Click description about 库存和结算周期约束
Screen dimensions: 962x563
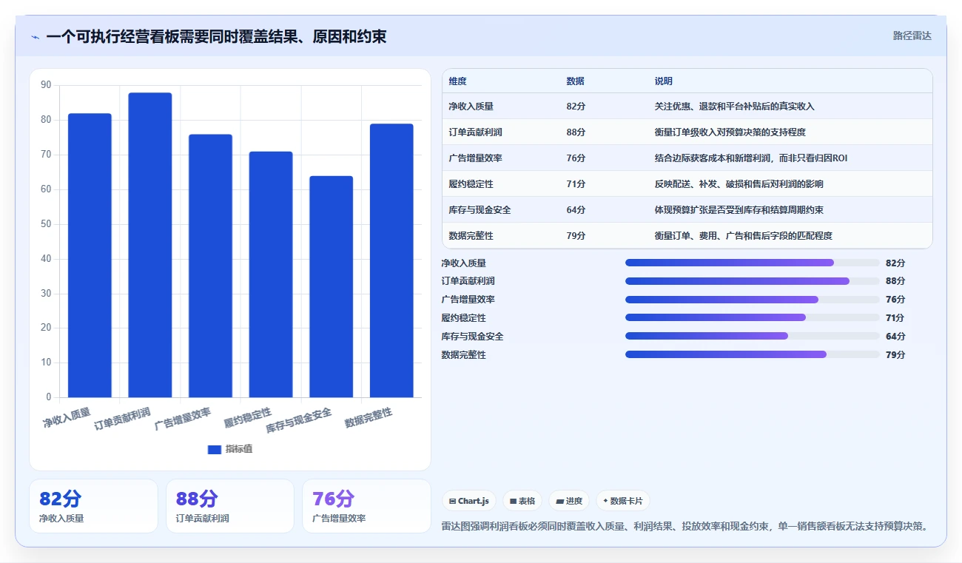tap(739, 210)
